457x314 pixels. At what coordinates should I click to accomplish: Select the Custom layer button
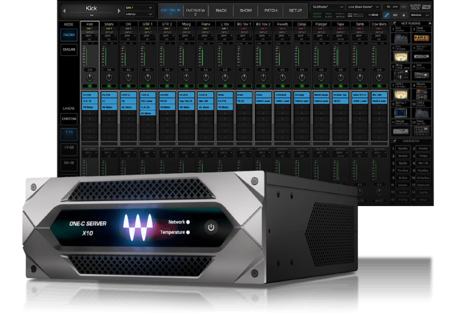(x=69, y=119)
